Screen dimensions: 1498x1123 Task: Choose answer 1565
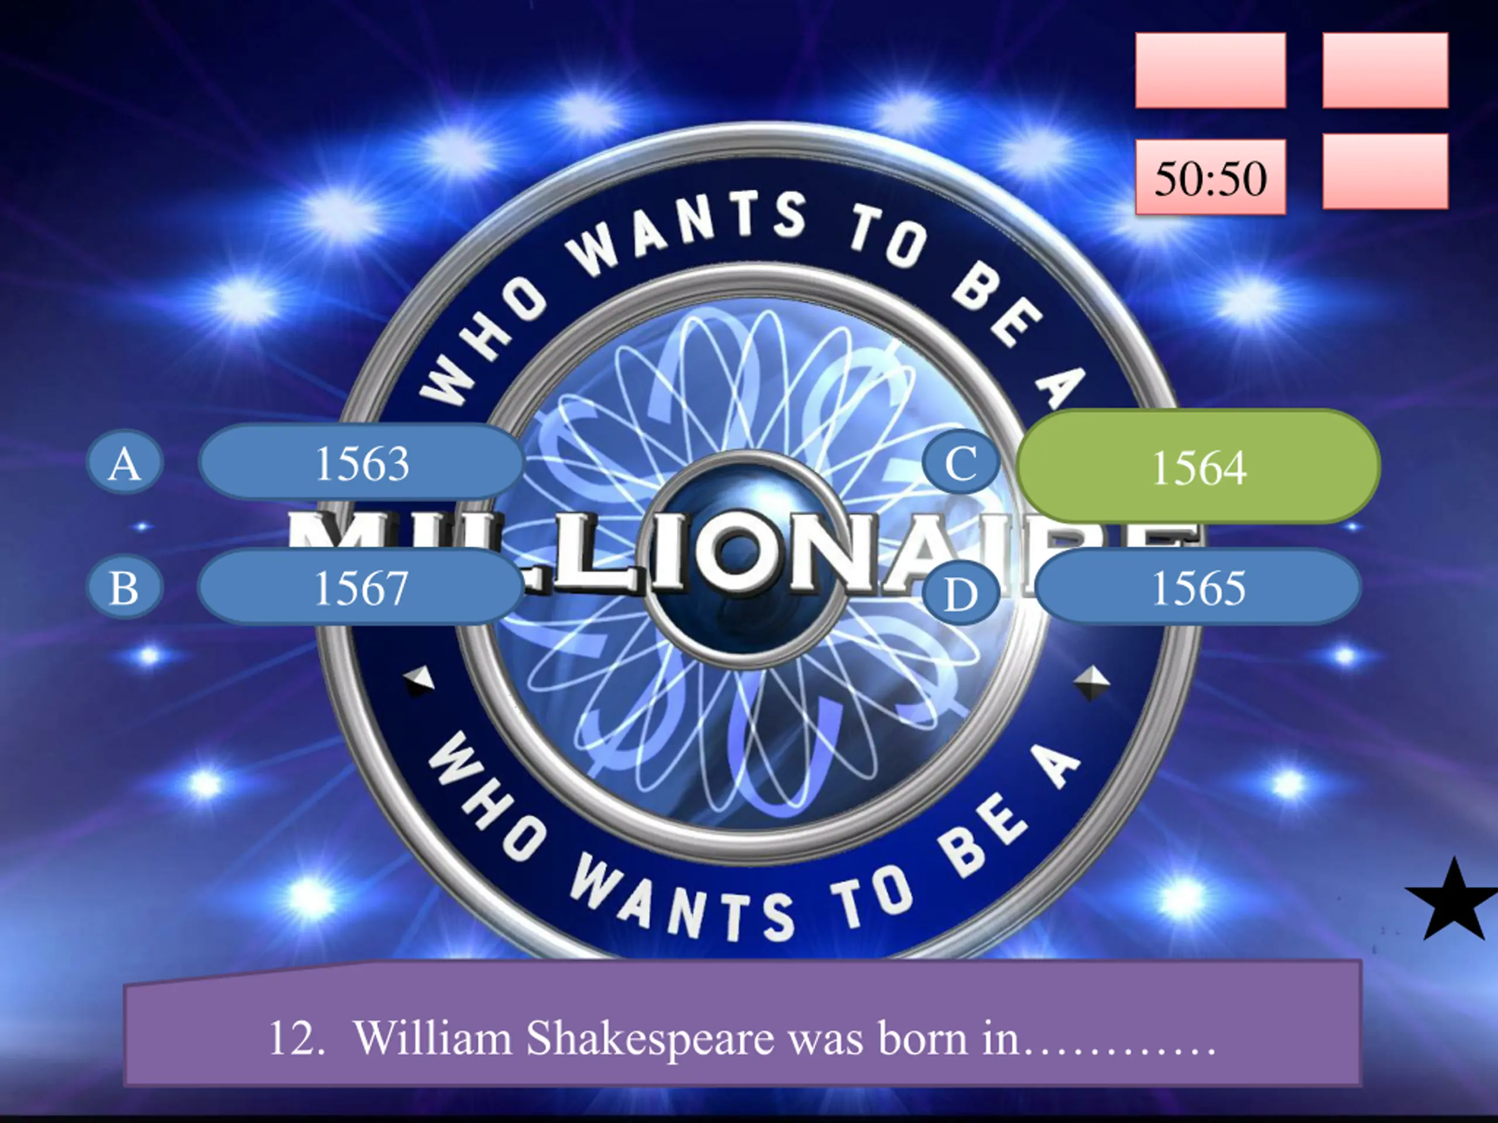[x=1198, y=586]
